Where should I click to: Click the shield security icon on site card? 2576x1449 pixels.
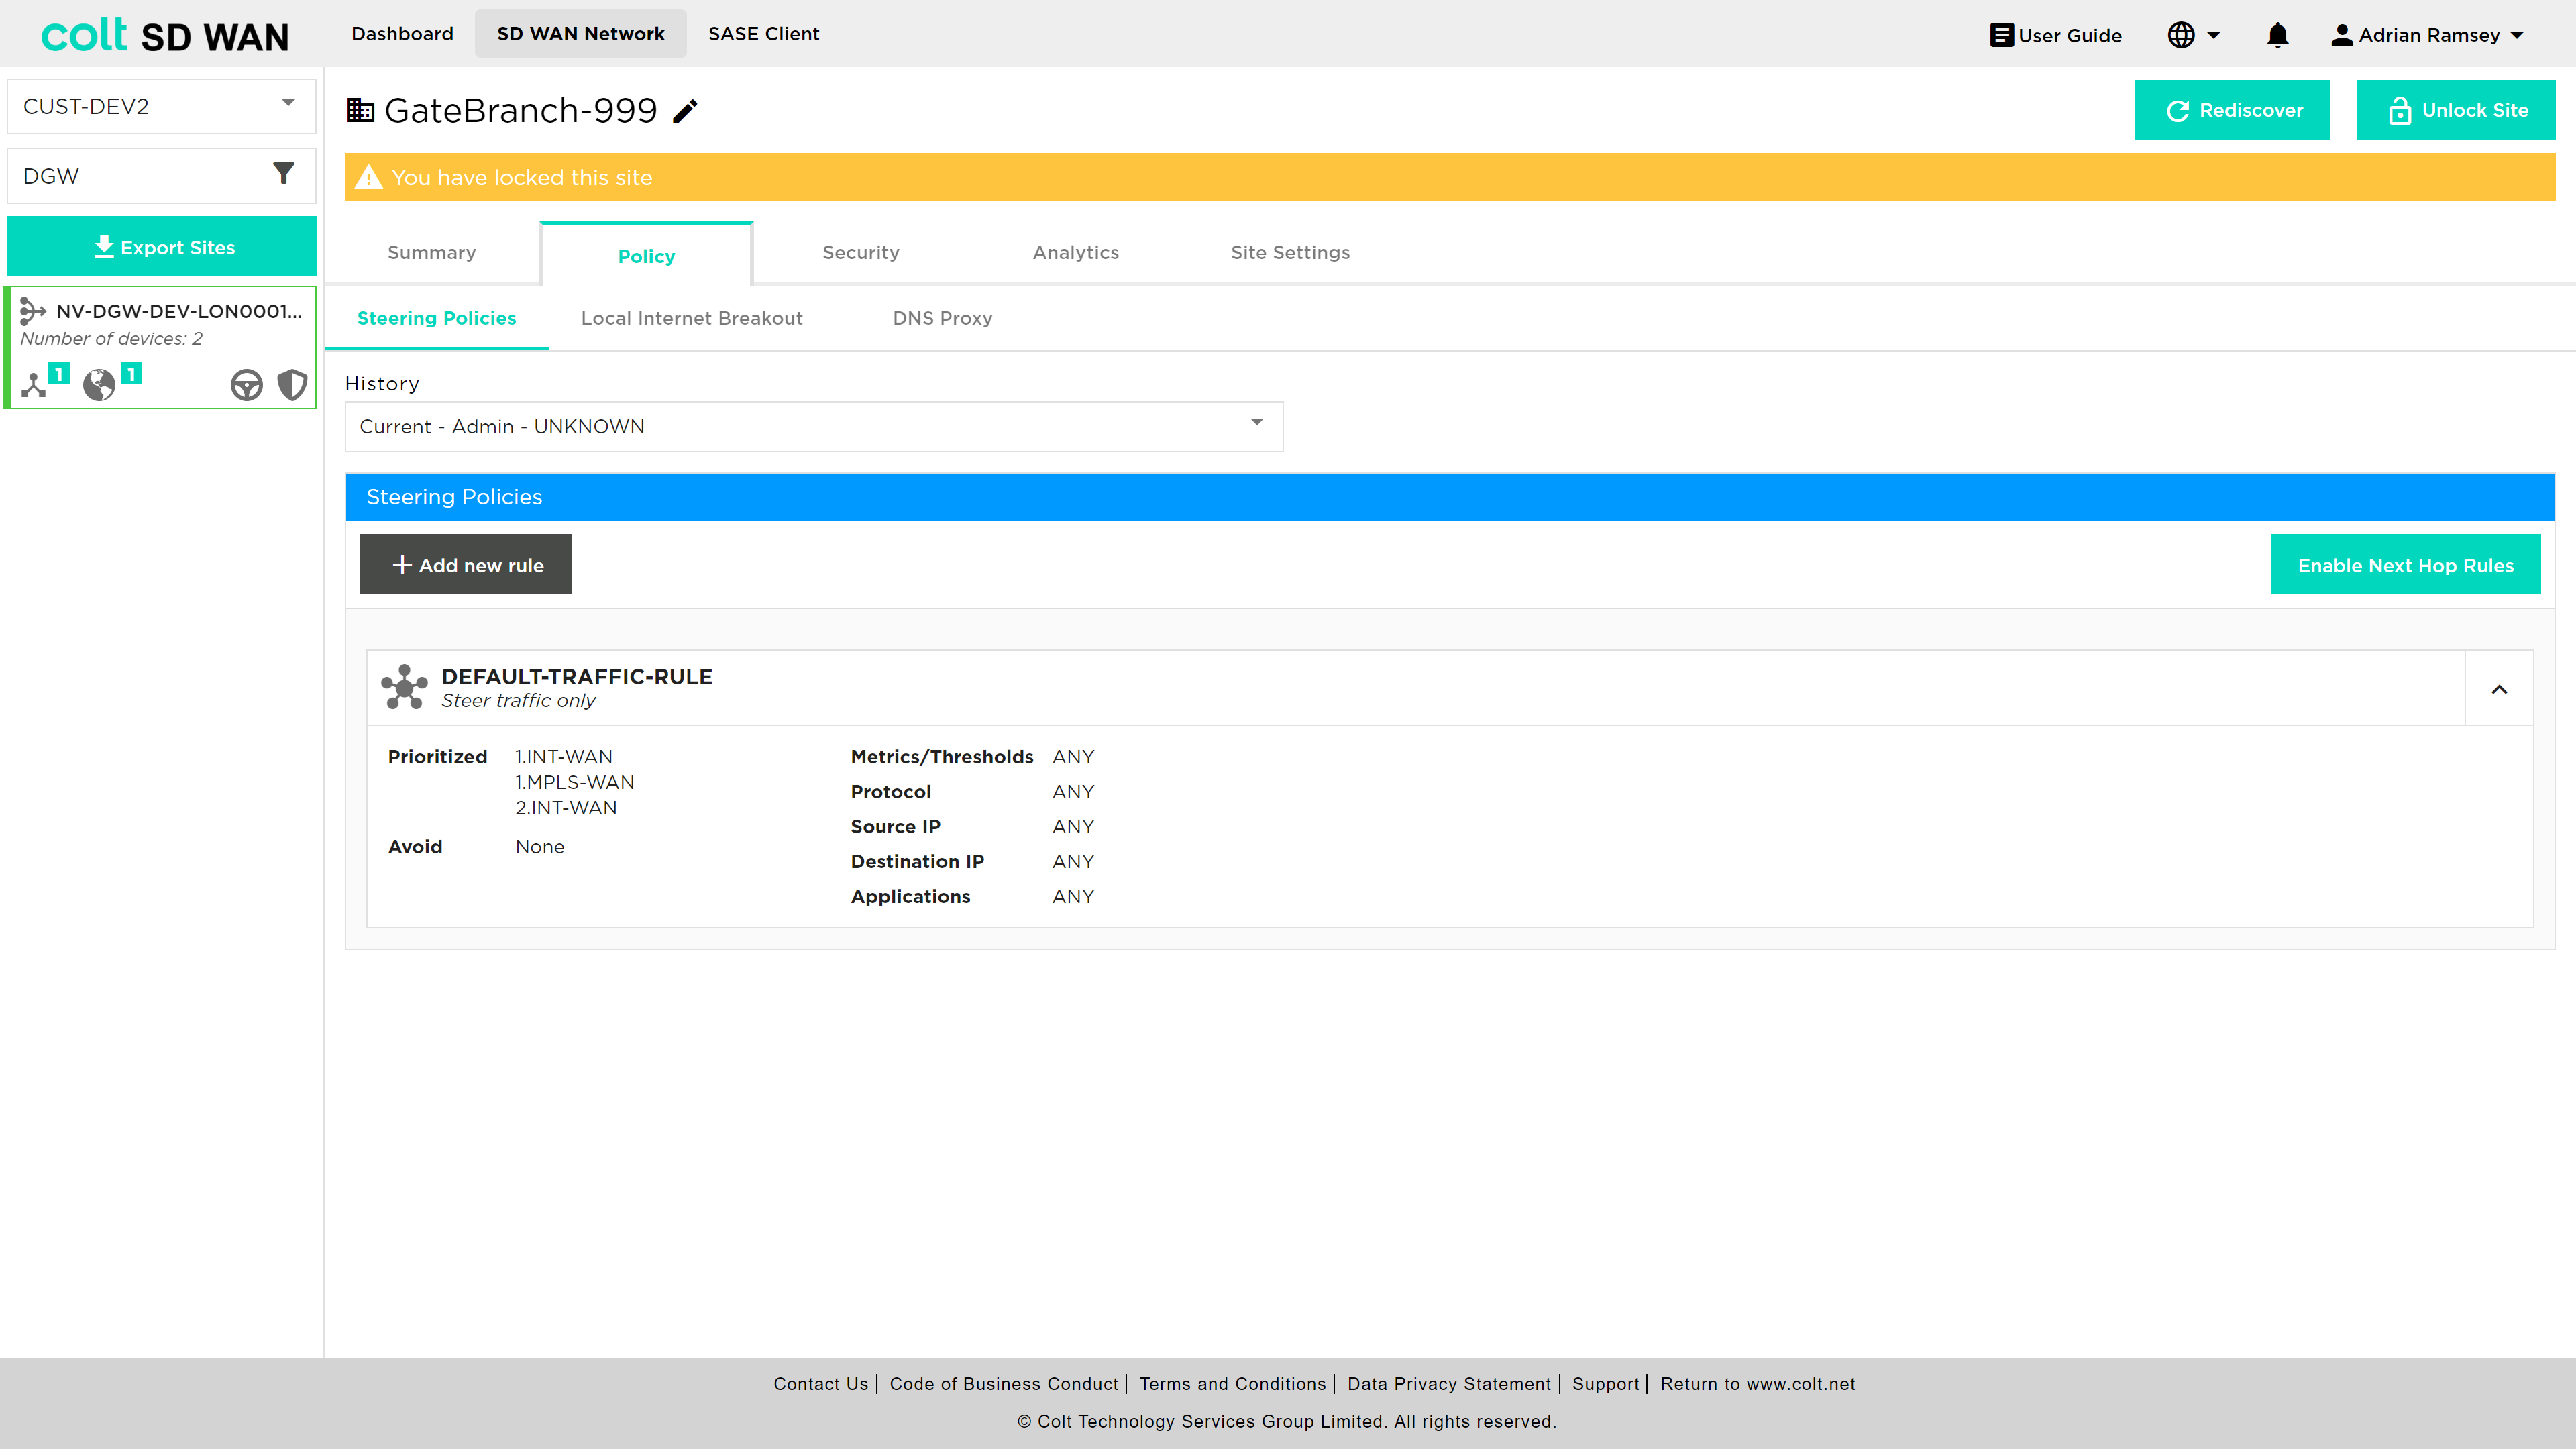click(292, 385)
